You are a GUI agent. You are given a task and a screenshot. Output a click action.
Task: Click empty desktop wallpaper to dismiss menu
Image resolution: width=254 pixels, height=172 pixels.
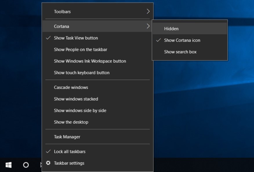203,116
